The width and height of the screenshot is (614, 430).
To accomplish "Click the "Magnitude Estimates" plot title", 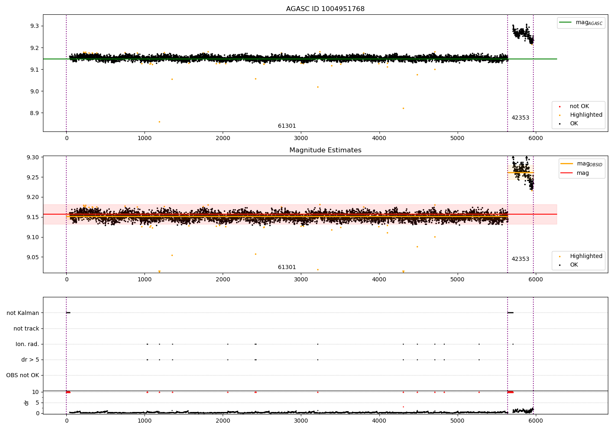I will [x=325, y=150].
